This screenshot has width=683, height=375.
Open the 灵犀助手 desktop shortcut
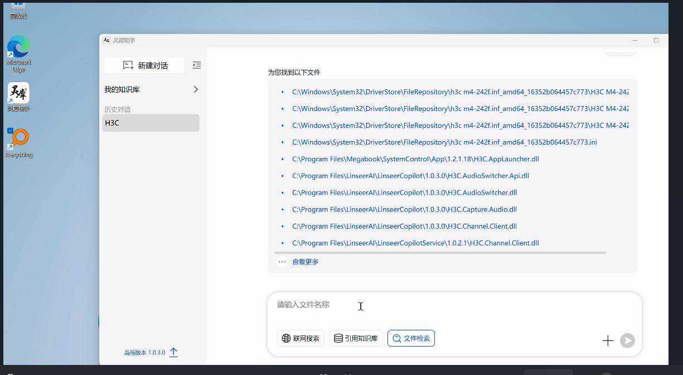[18, 97]
